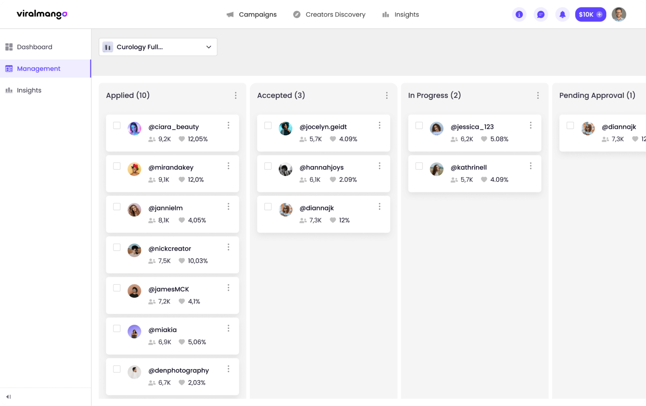Select the Insights chart icon in top navigation
This screenshot has width=646, height=406.
[x=385, y=14]
